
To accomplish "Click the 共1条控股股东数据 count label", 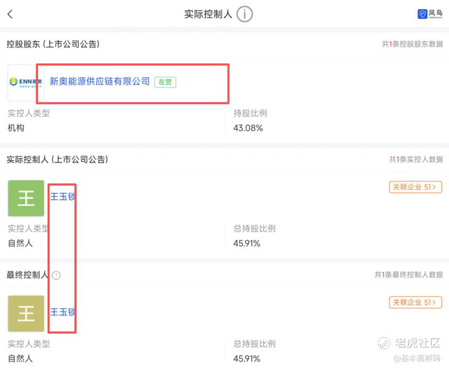I will 412,44.
